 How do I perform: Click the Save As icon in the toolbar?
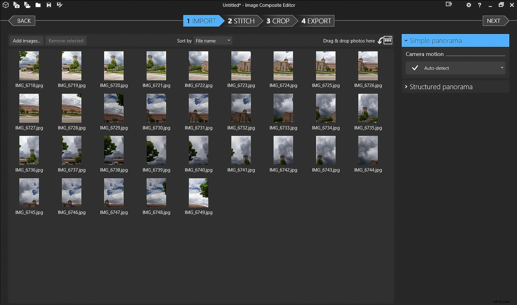(x=59, y=5)
